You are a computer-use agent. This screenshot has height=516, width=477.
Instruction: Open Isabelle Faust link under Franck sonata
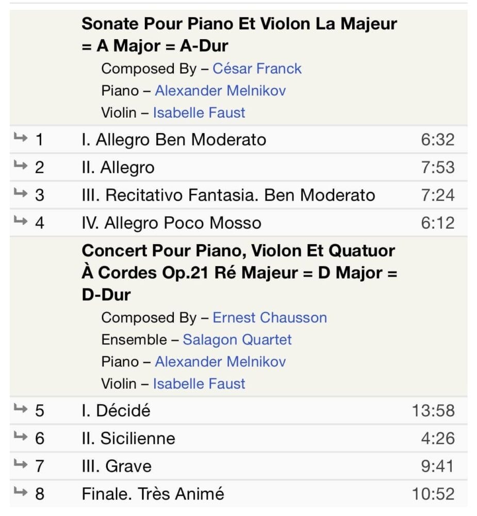(x=199, y=113)
